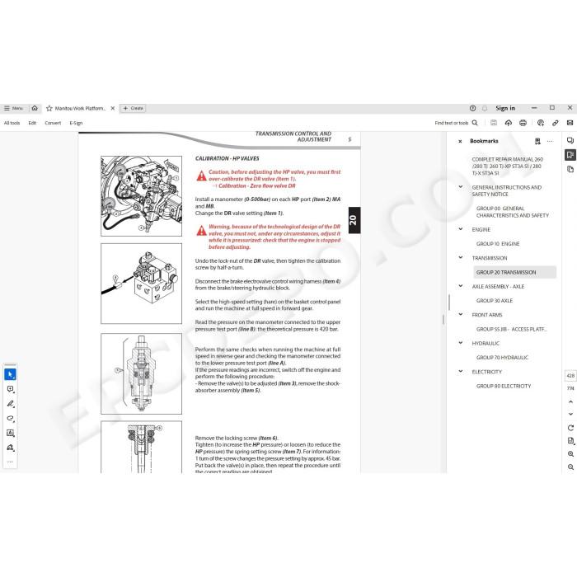Viewport: 577px width, 577px height.
Task: Select the add text box tool
Action: (x=10, y=433)
